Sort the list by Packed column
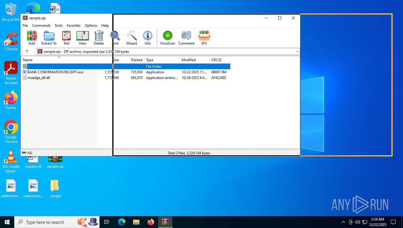403x228 pixels. [132, 60]
